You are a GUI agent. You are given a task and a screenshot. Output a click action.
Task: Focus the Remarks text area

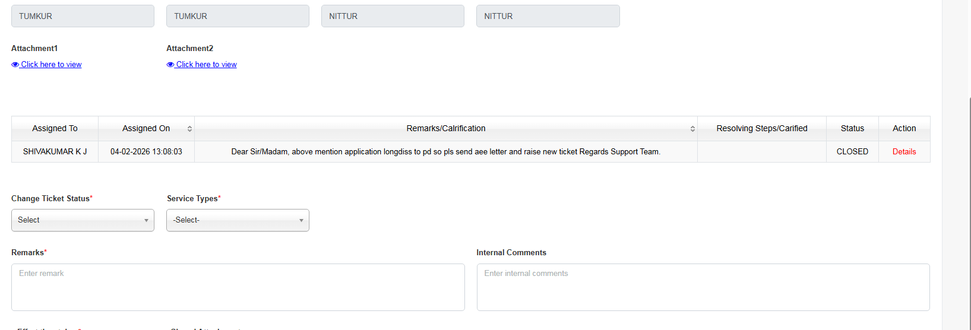(238, 287)
